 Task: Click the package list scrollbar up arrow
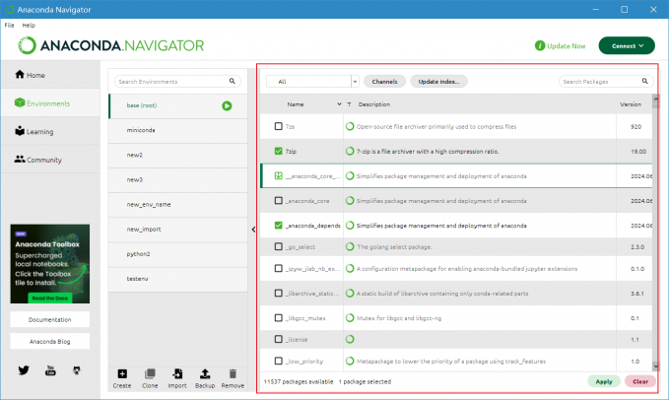tap(656, 99)
